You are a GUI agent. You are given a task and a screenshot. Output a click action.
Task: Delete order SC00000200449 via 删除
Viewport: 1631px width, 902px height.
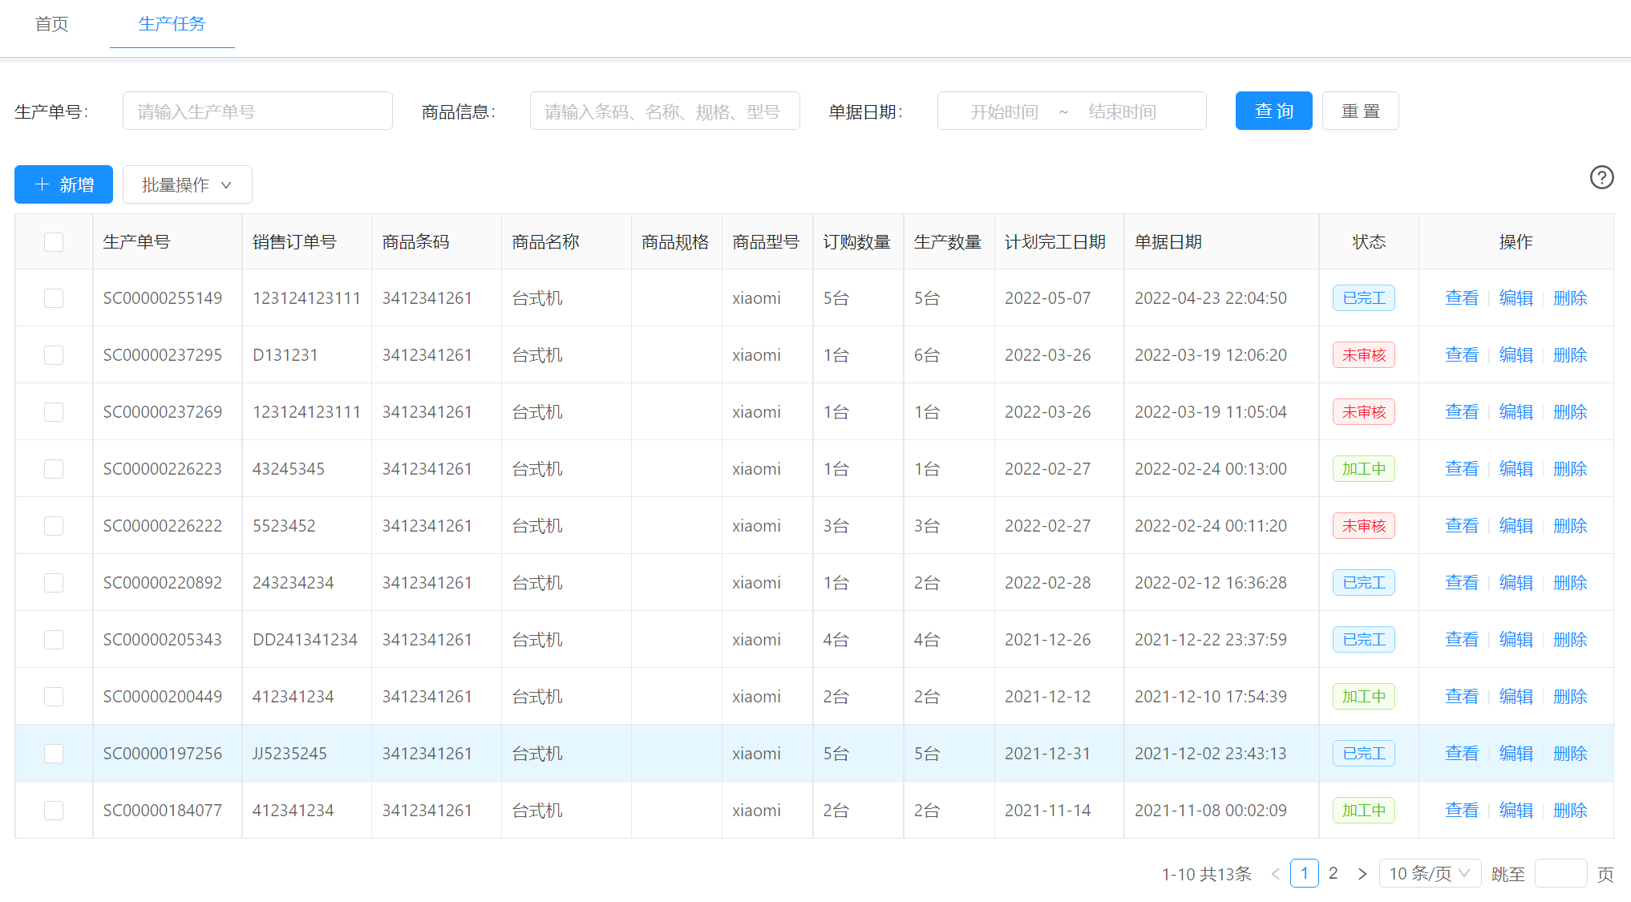click(x=1570, y=697)
